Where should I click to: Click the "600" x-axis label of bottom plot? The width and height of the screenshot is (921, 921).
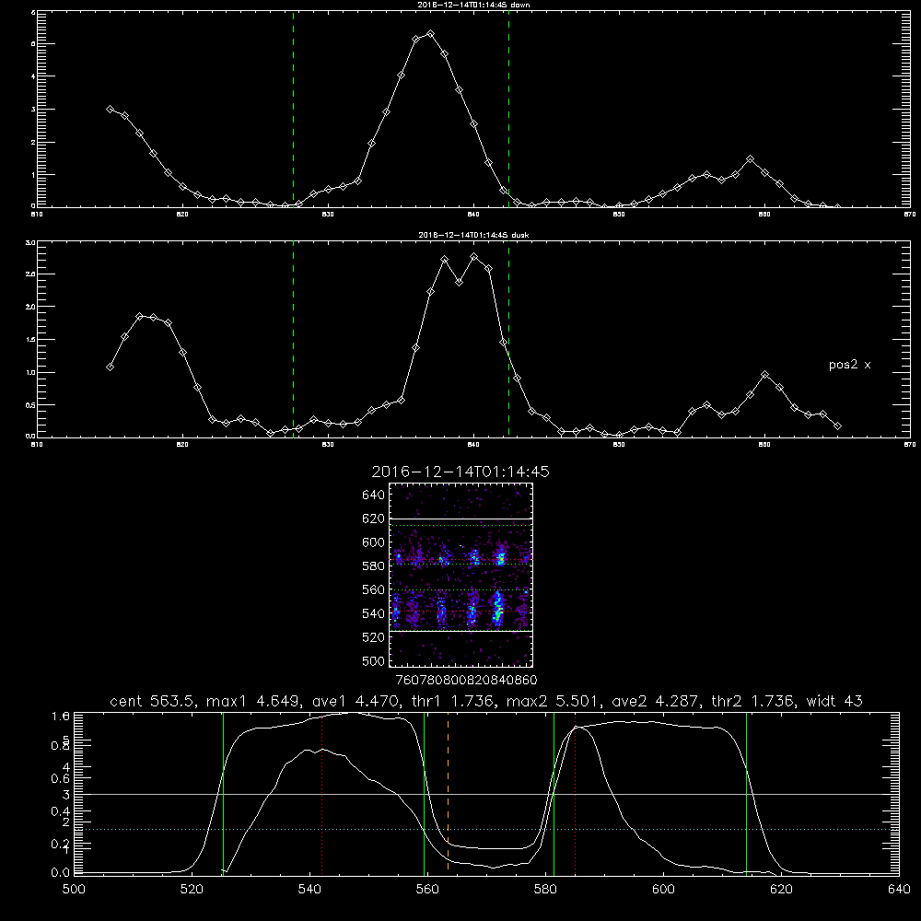point(663,890)
